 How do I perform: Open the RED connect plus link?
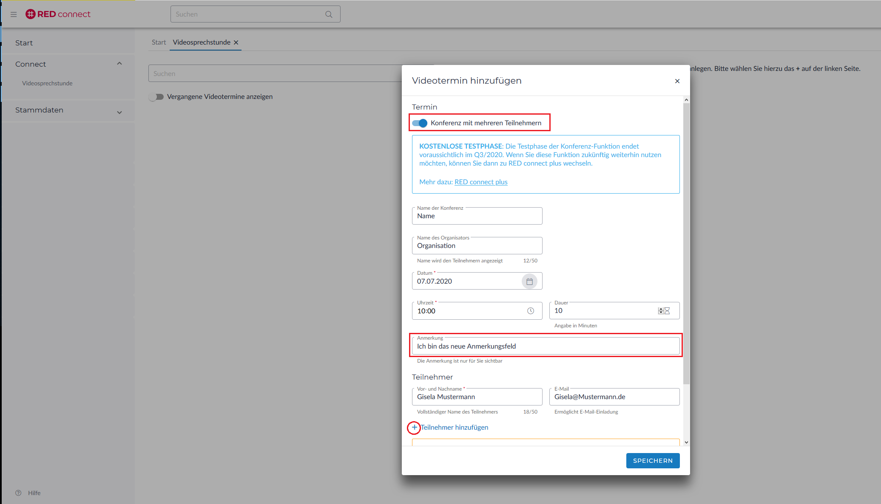click(x=481, y=182)
